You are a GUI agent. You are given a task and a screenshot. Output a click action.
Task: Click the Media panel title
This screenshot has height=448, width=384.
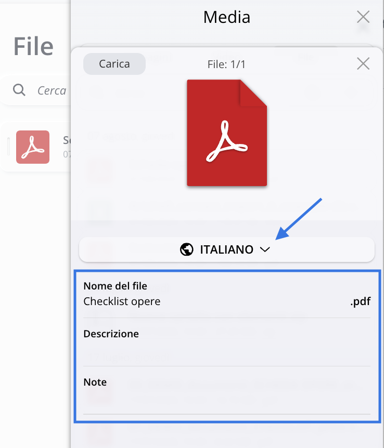227,17
